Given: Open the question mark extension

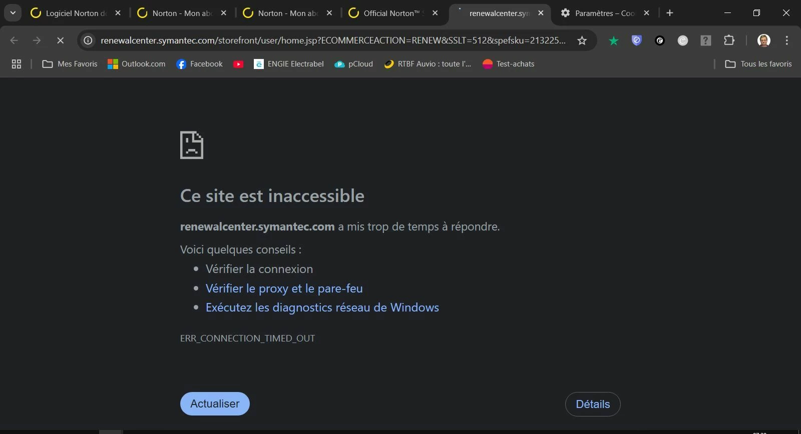Looking at the screenshot, I should click(x=706, y=40).
